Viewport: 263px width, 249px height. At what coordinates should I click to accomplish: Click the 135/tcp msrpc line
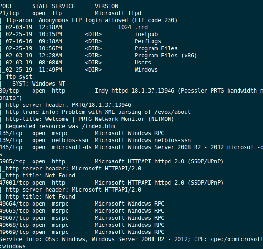click(82, 133)
